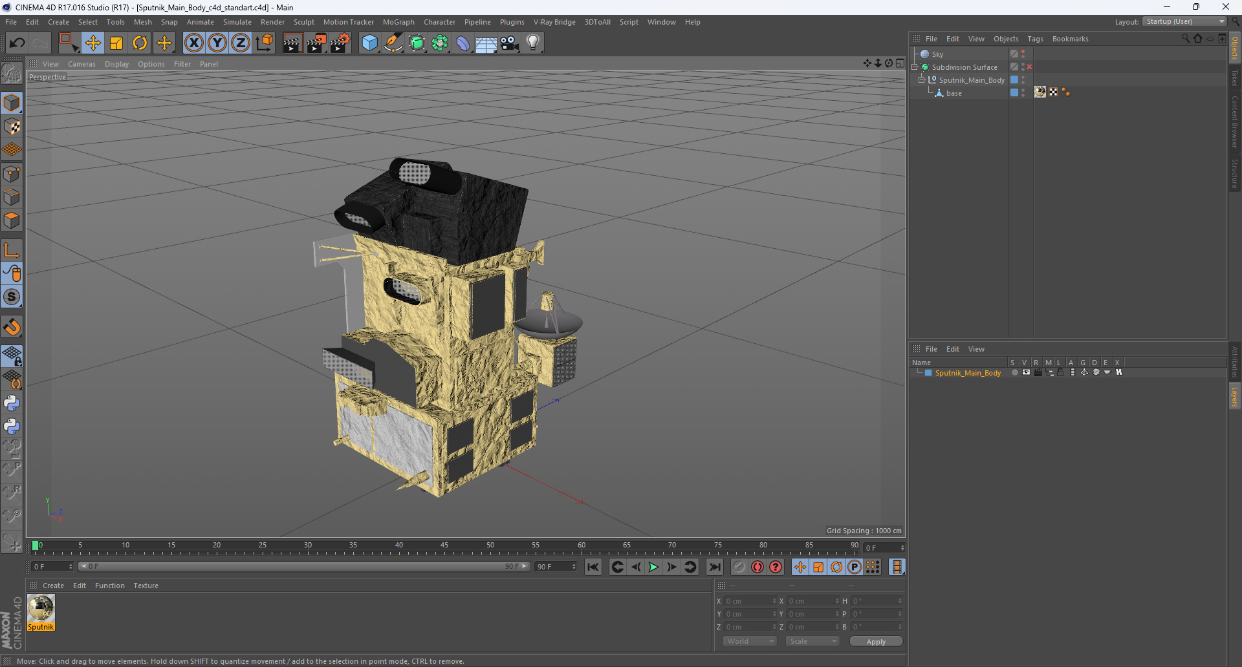Go to start of animation
This screenshot has height=667, width=1242.
[593, 567]
